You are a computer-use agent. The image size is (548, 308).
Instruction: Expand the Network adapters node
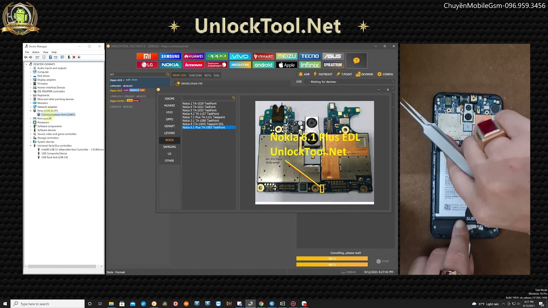click(x=30, y=107)
